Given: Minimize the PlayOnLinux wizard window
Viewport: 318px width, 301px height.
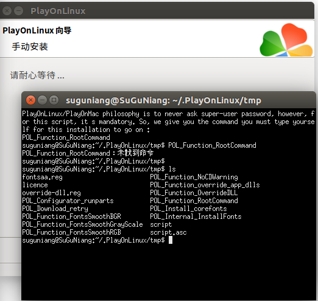Looking at the screenshot, I should 19,10.
